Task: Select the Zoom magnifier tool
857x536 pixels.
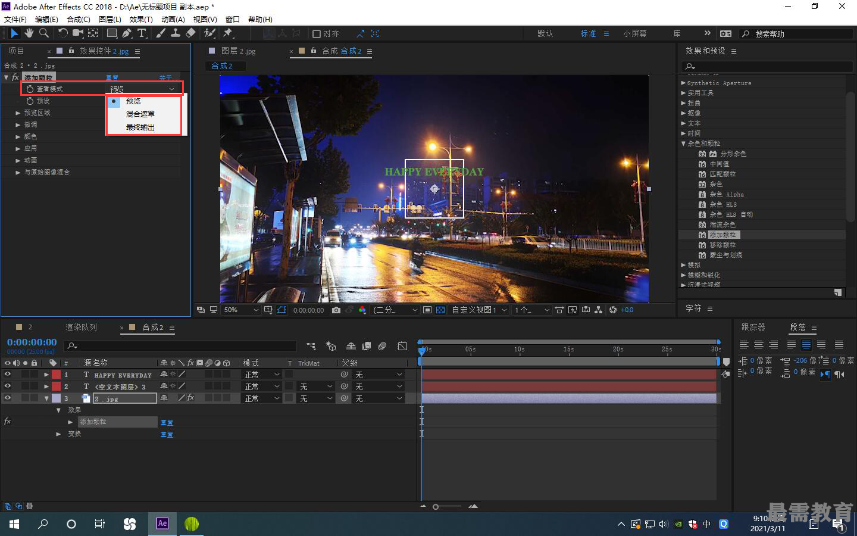Action: click(x=44, y=33)
